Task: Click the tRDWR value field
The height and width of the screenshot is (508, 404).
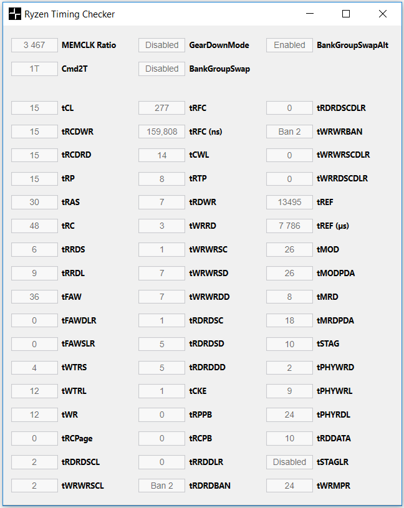Action: 162,202
